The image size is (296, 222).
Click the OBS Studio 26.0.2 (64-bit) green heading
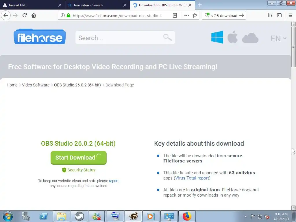click(78, 143)
